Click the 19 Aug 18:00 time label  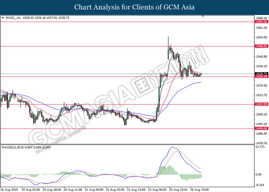tap(52, 190)
